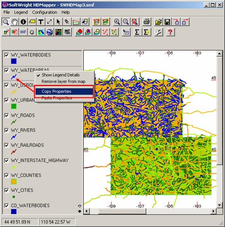This screenshot has height=227, width=225.
Task: Click the rainbow coverage map icon
Action: (41, 32)
